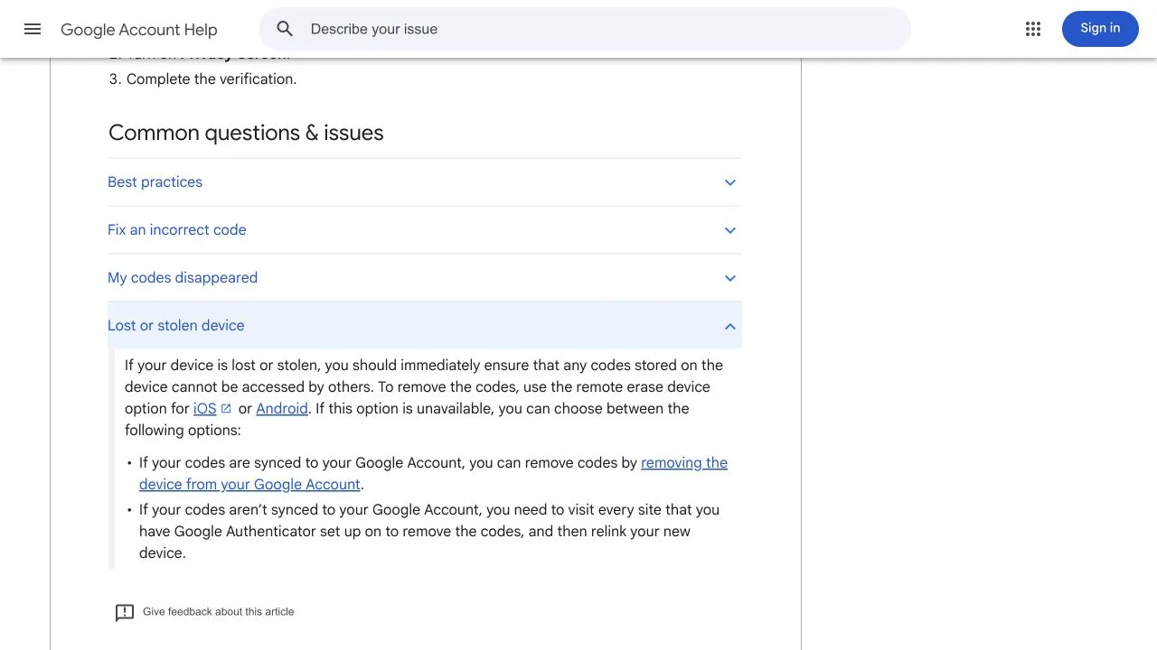Open Fix an incorrect code title

(176, 230)
